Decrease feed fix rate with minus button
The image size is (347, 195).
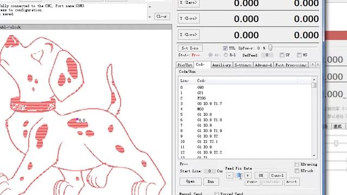click(x=229, y=175)
